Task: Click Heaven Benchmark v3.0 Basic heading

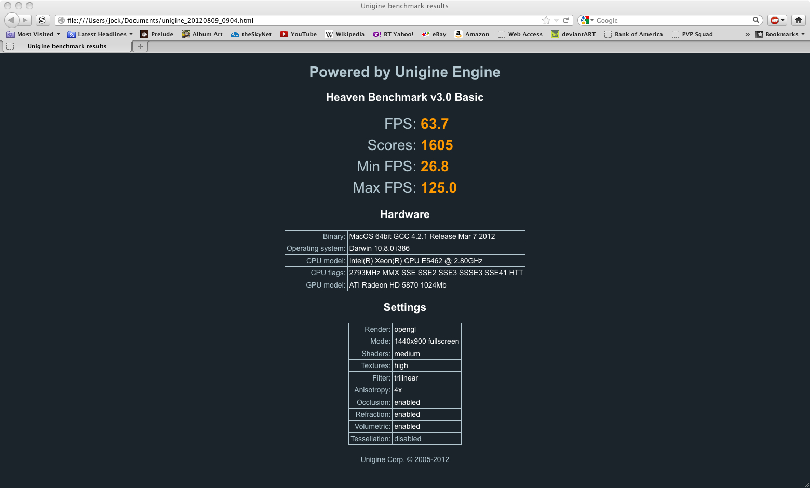Action: pos(405,97)
